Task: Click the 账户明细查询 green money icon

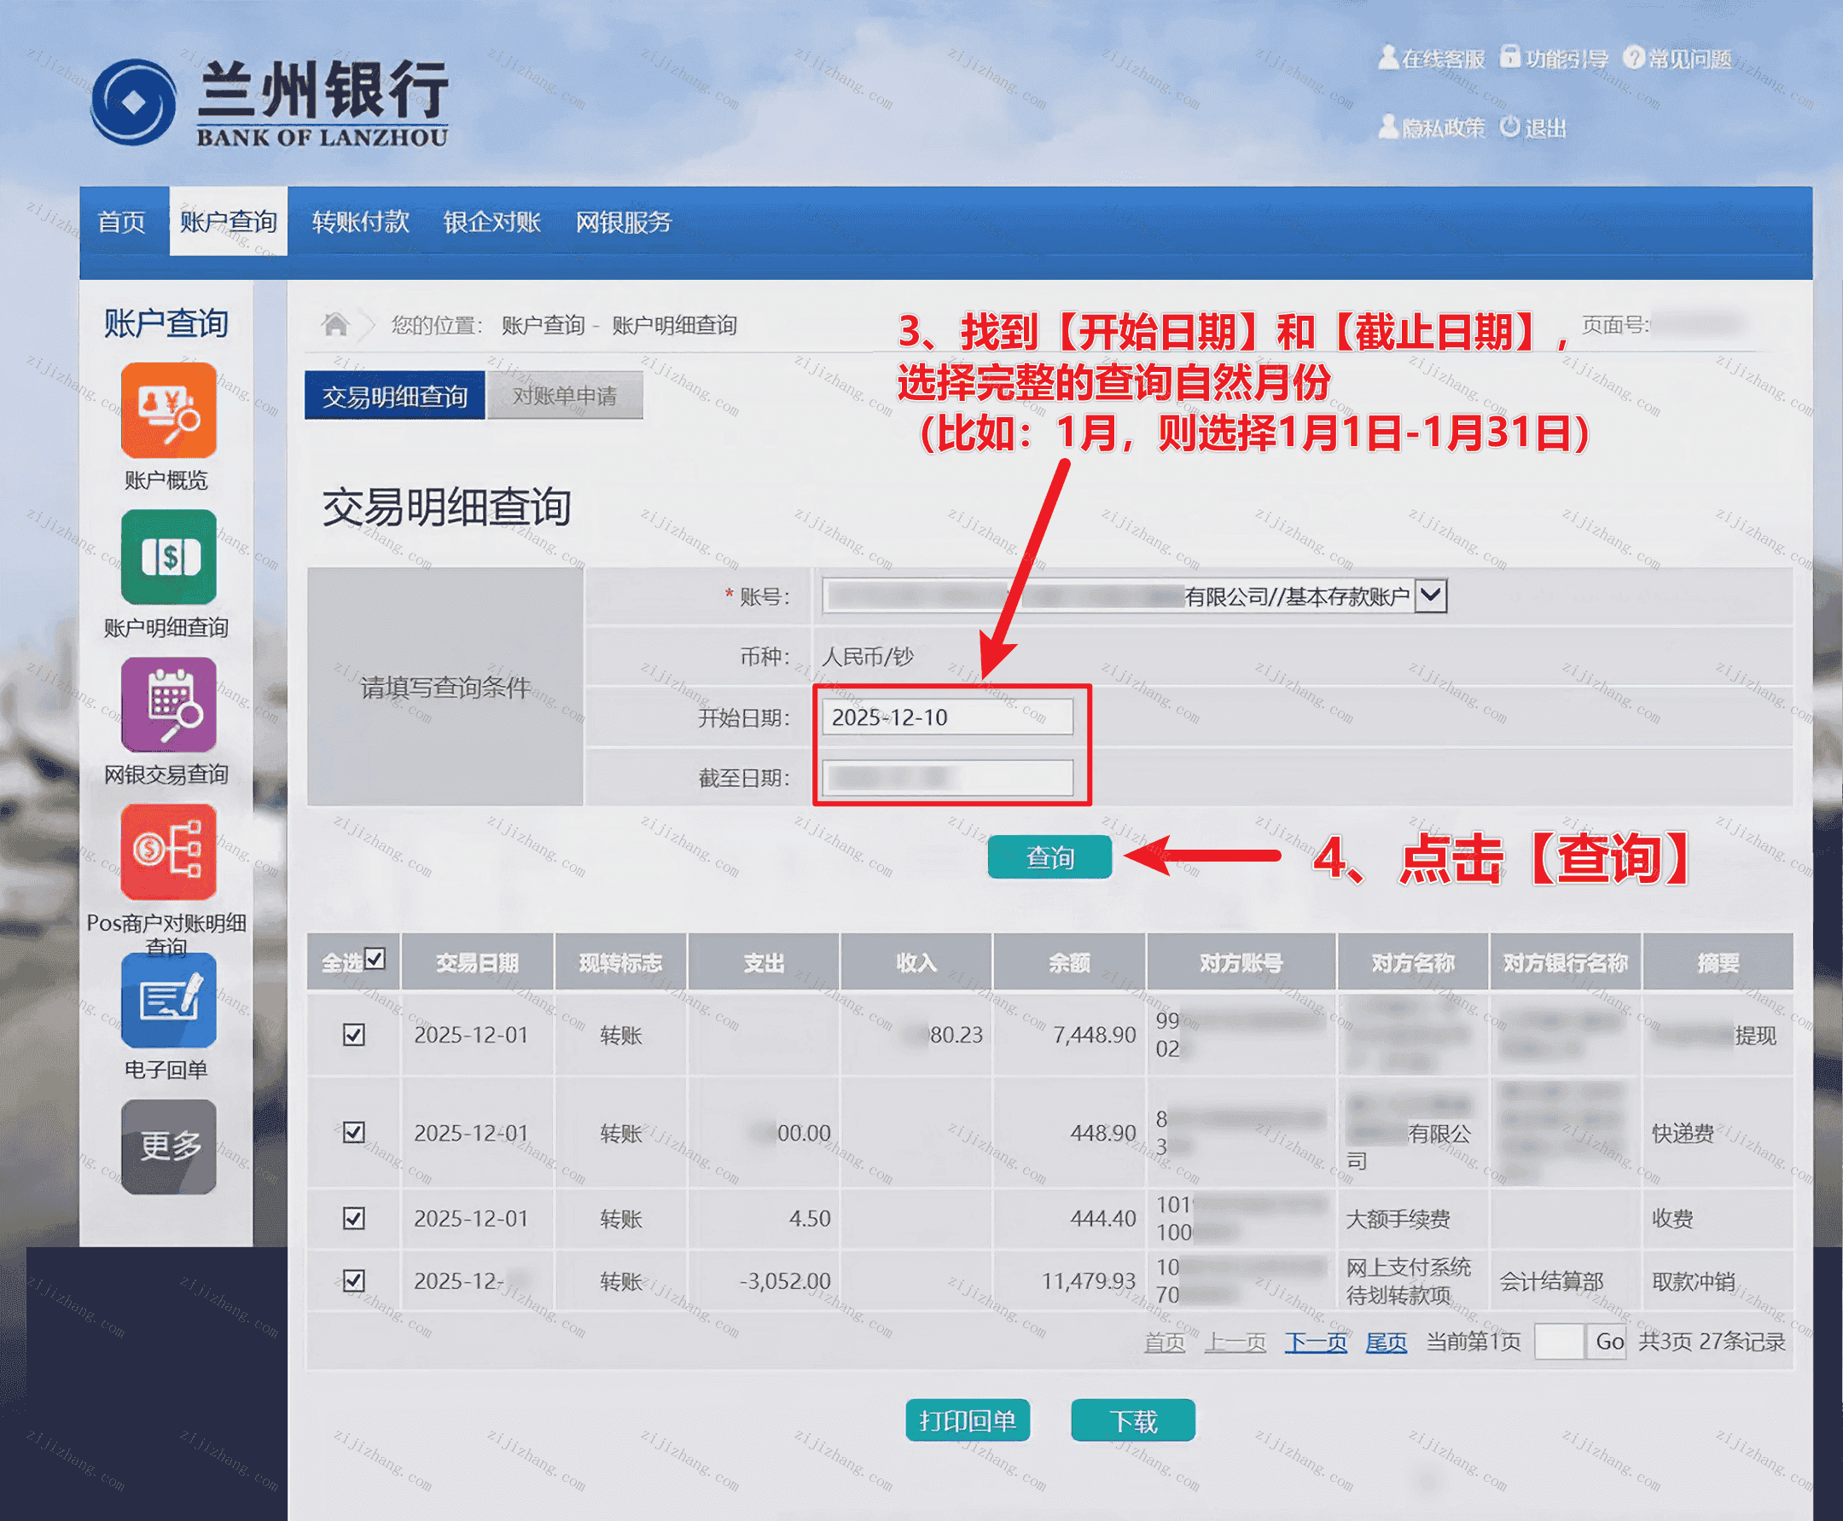Action: point(168,557)
